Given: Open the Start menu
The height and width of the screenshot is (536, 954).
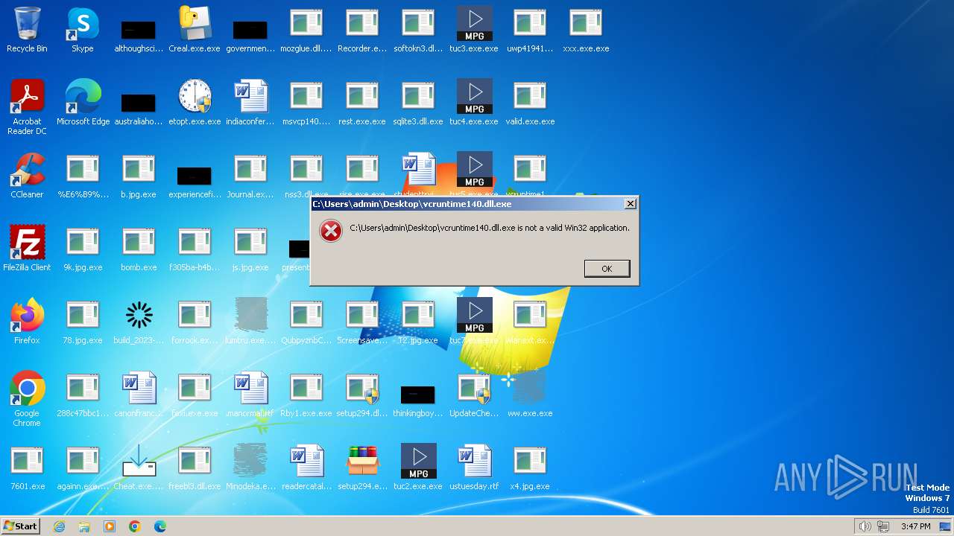Looking at the screenshot, I should click(20, 526).
